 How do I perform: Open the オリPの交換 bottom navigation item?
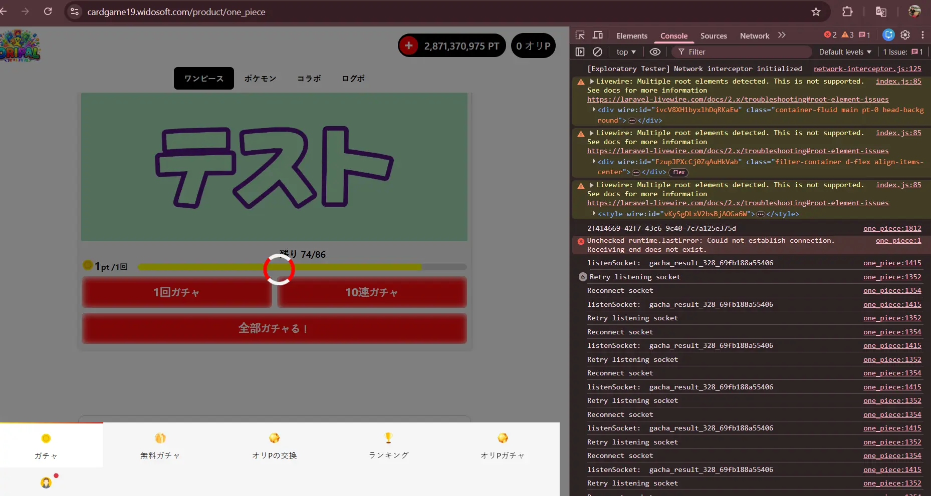coord(274,445)
